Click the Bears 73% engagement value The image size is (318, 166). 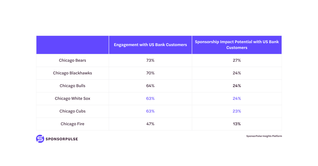click(150, 60)
